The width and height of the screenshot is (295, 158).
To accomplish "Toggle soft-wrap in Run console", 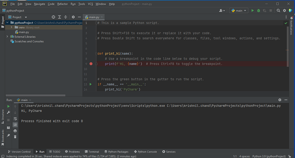I will [15, 118].
